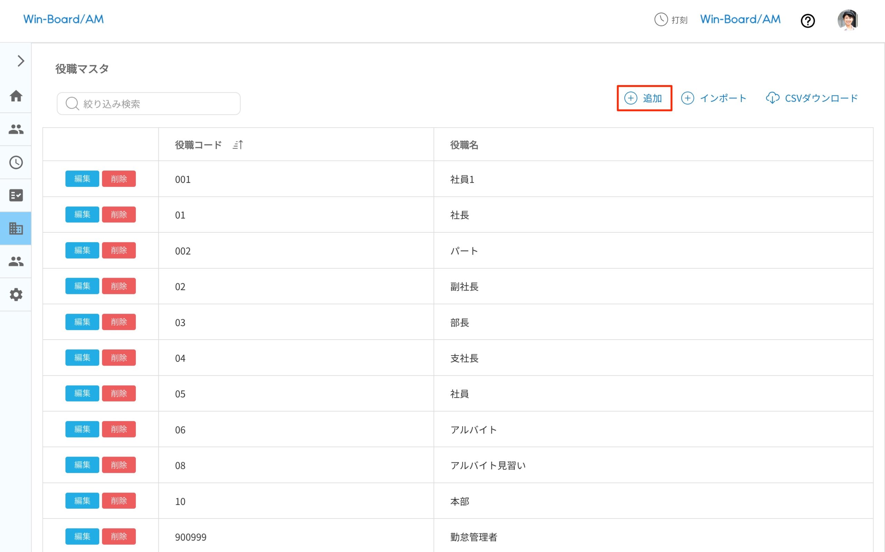Download the list via CSVダウンロード
The image size is (885, 552).
(812, 98)
